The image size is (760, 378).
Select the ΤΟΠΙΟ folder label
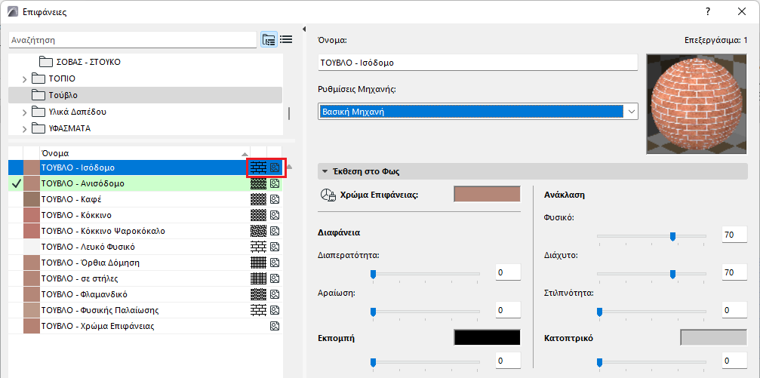[x=62, y=78]
